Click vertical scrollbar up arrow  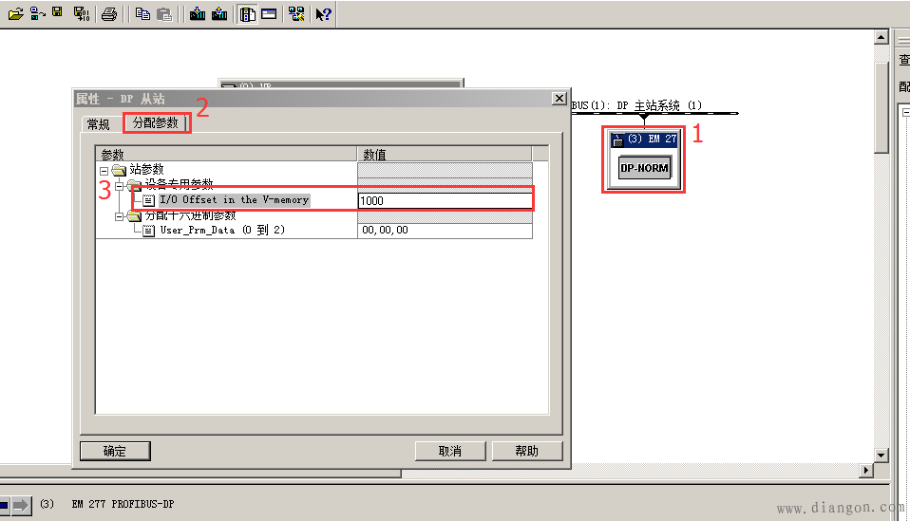[x=881, y=37]
